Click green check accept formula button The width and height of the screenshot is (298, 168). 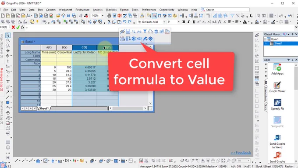[x=18, y=27]
